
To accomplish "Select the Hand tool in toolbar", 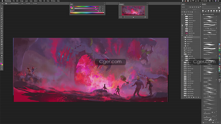I will pyautogui.click(x=2, y=55).
